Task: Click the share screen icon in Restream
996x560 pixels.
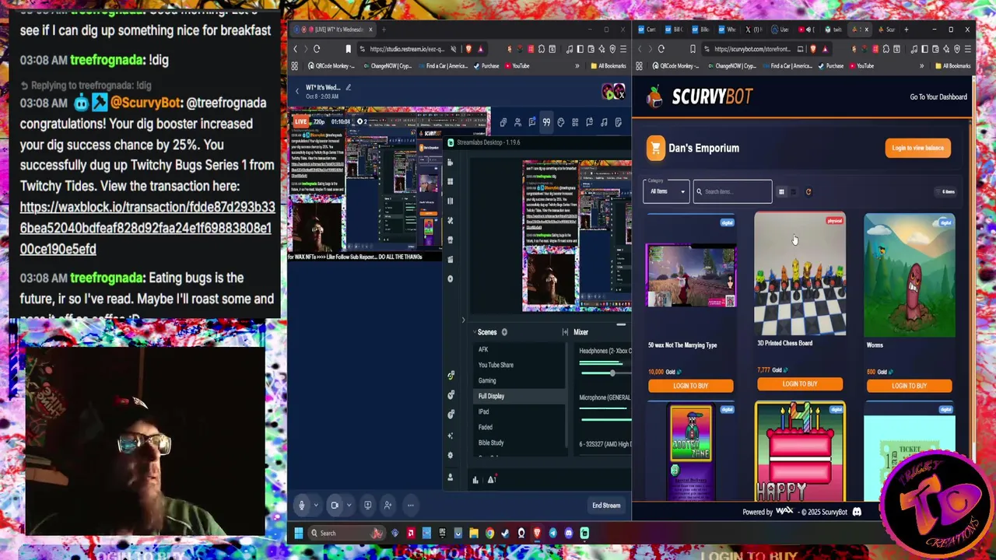Action: click(x=368, y=506)
